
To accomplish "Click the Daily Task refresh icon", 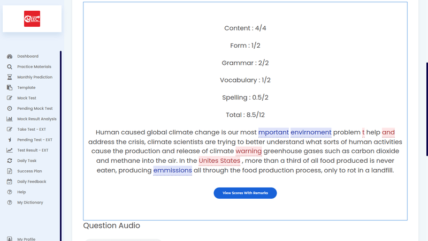I will coord(10,161).
